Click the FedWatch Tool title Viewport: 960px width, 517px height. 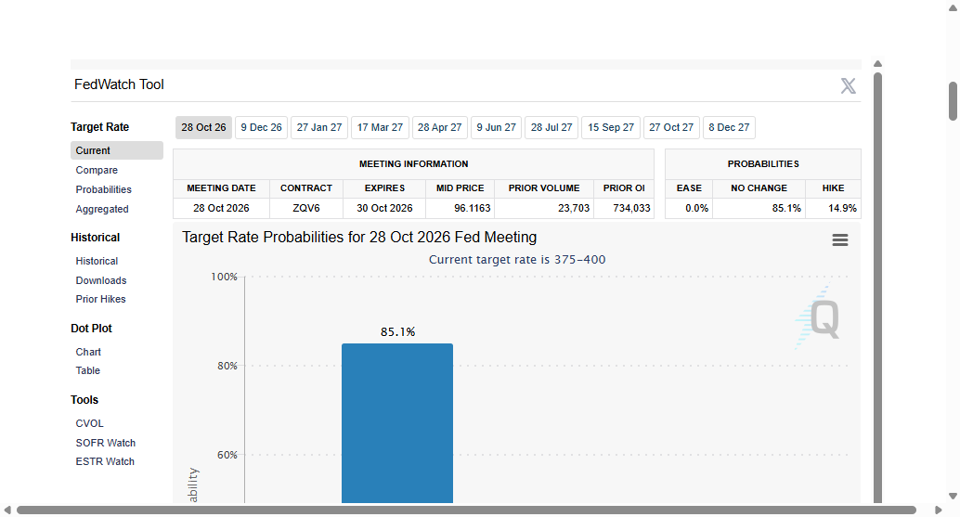(x=120, y=85)
